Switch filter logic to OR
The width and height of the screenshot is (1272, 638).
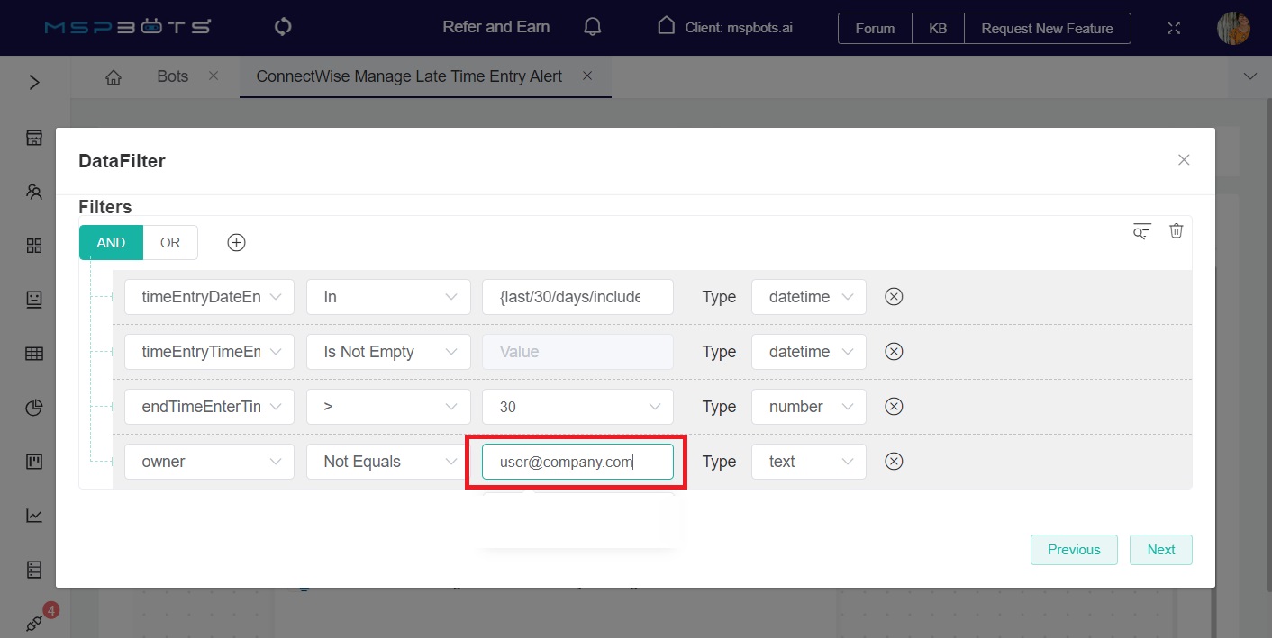[170, 243]
